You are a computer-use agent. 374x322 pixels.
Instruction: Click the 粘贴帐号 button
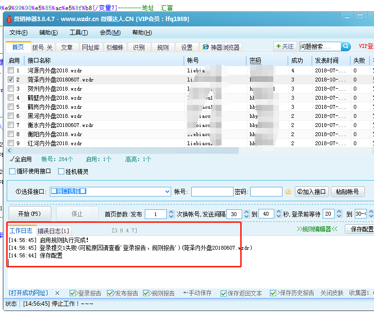point(348,192)
